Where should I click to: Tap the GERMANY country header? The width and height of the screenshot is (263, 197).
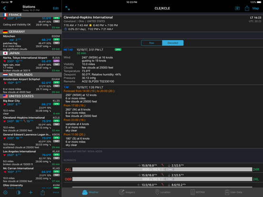coord(31,32)
